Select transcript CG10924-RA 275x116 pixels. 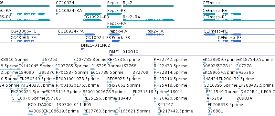[x=79, y=14]
